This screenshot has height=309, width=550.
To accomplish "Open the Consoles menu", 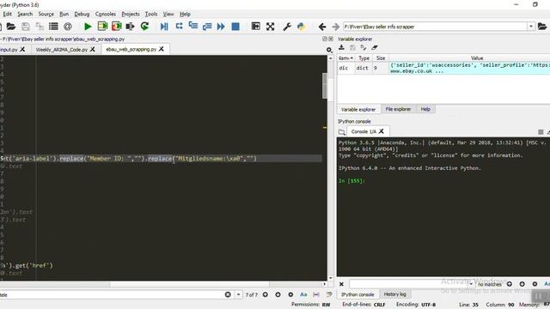I will pos(105,14).
